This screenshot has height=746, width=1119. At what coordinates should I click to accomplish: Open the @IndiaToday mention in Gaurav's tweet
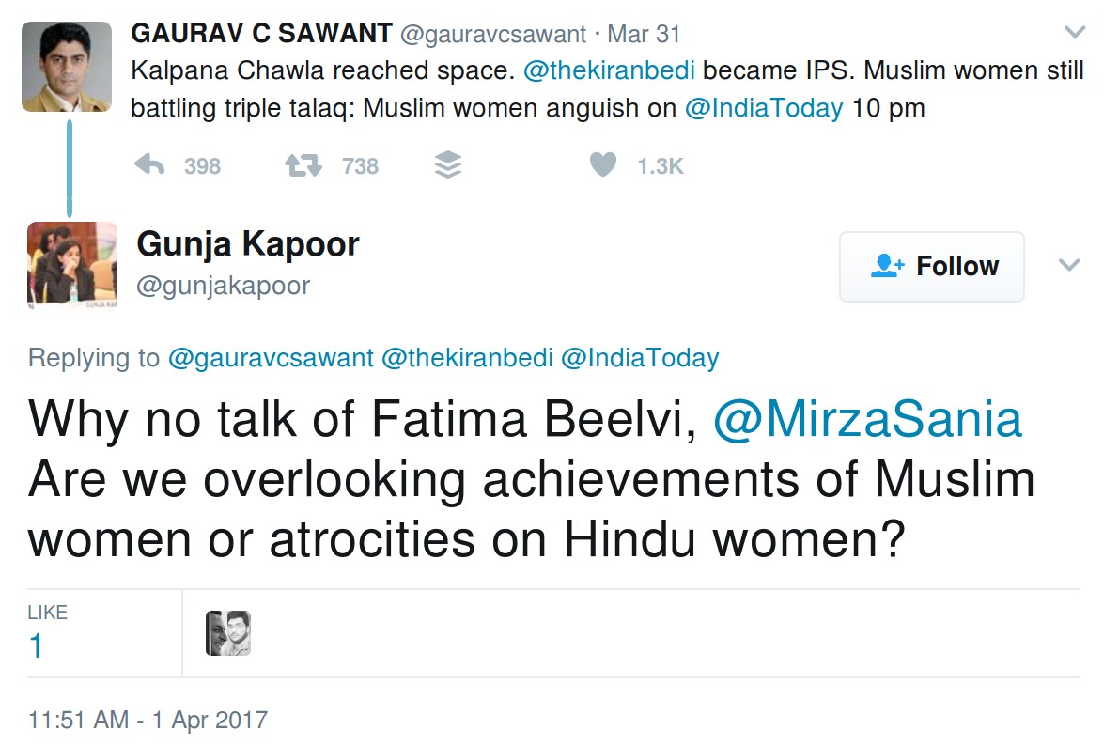[x=764, y=108]
